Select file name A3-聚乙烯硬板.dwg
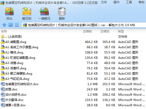 pos(19,74)
